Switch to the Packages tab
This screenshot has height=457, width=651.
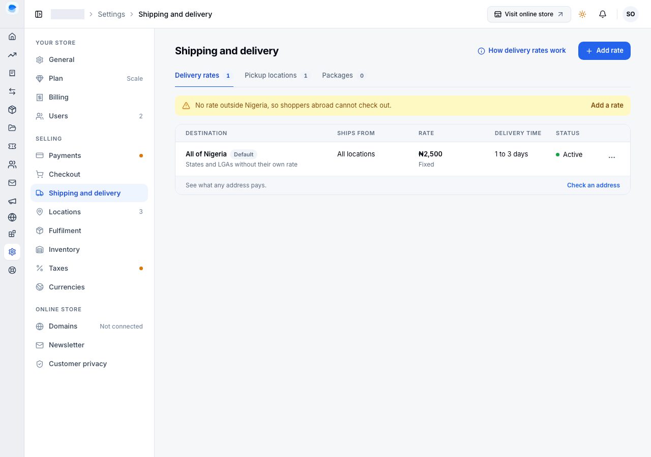(x=344, y=76)
